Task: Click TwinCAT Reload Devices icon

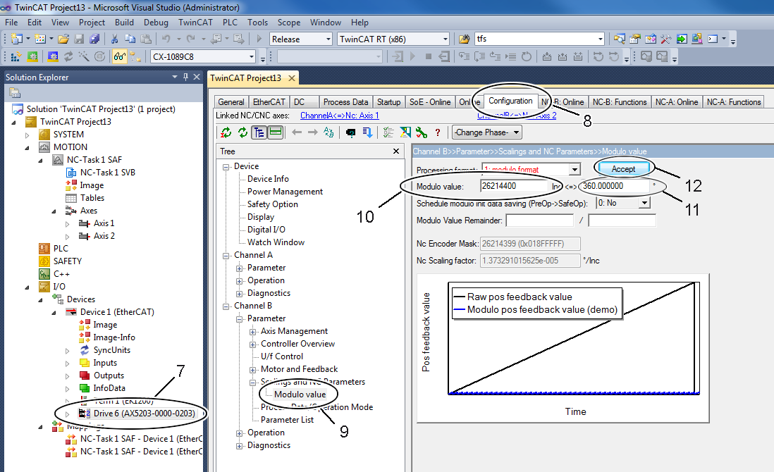Action: pos(68,57)
